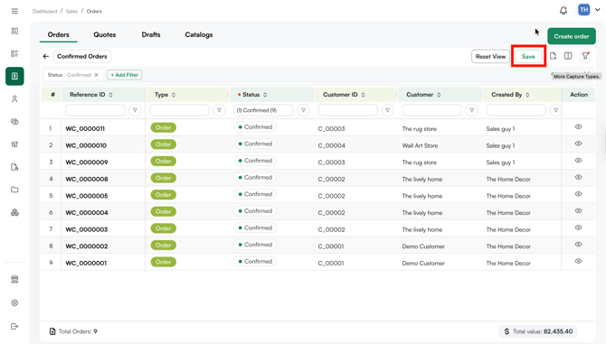Click the TH user avatar

tap(583, 10)
